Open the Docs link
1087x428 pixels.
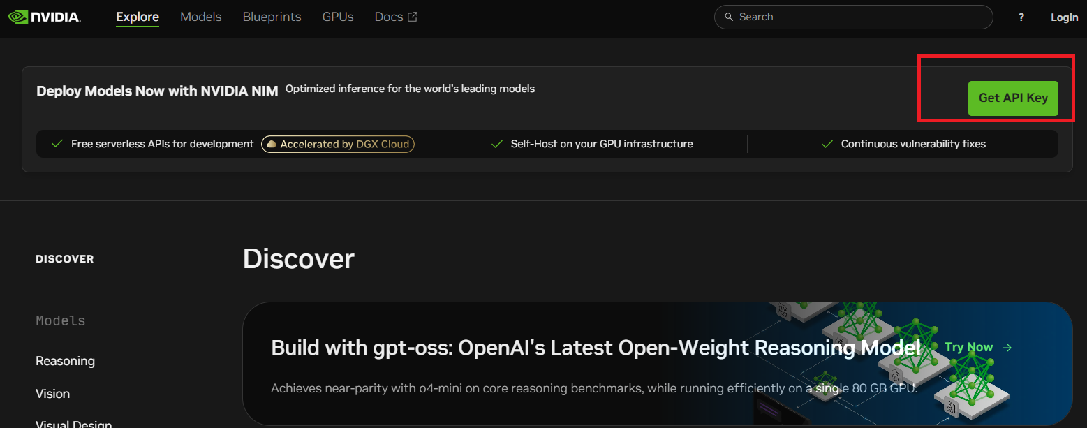[396, 17]
